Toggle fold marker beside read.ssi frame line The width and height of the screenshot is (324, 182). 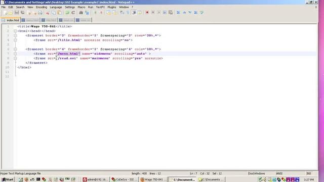point(15,58)
